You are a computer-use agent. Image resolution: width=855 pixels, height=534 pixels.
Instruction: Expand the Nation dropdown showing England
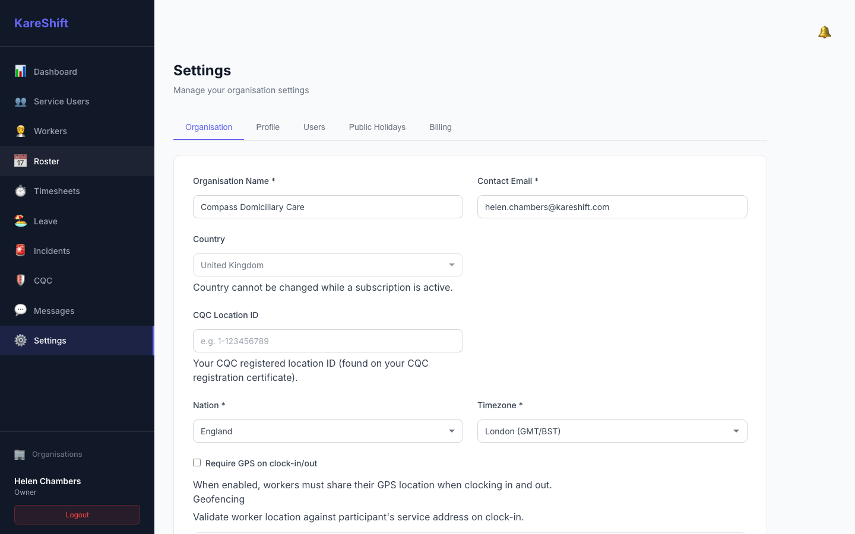click(328, 431)
